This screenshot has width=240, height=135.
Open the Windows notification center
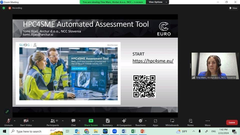(234, 131)
